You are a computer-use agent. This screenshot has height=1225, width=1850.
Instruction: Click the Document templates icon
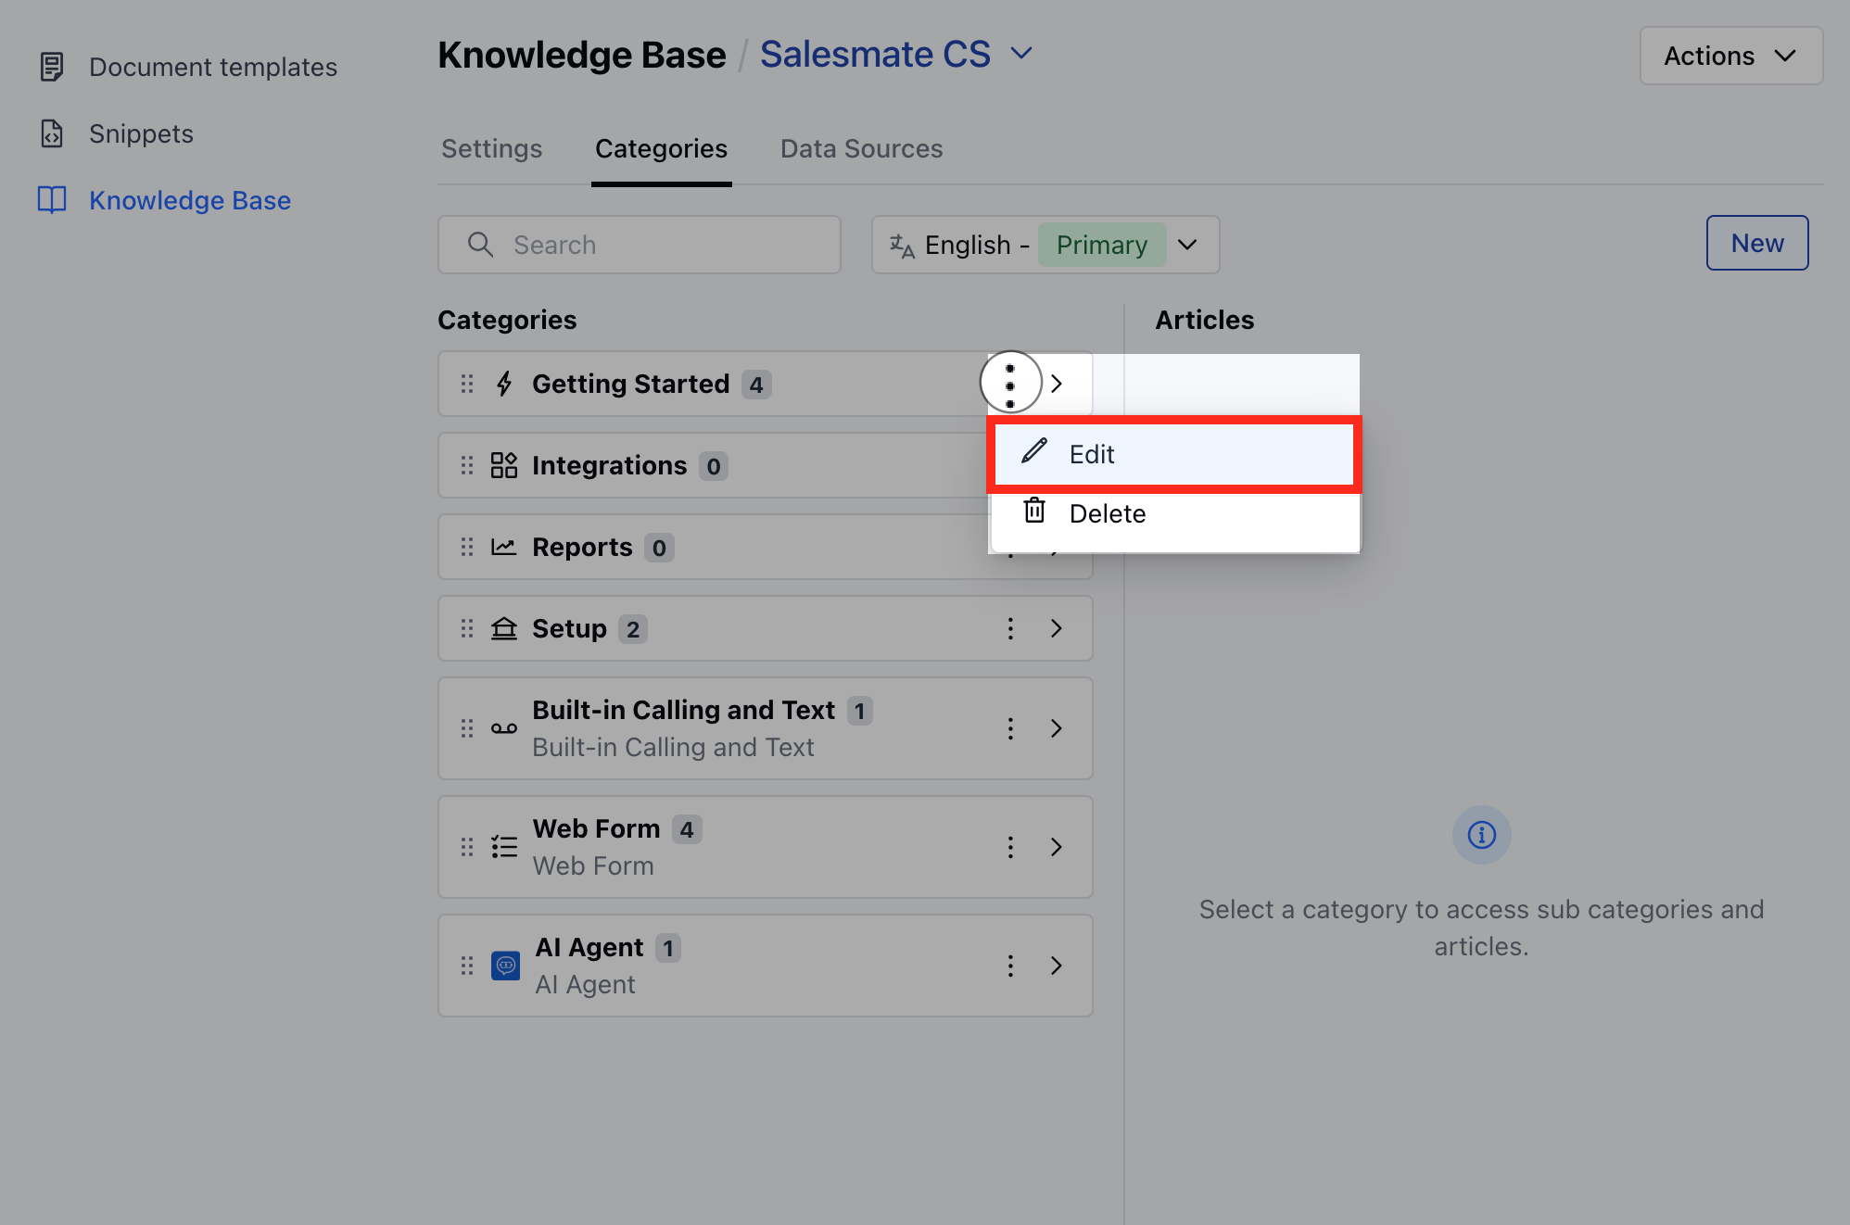click(52, 67)
